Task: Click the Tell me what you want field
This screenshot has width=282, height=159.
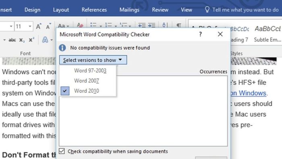Action: (x=245, y=10)
